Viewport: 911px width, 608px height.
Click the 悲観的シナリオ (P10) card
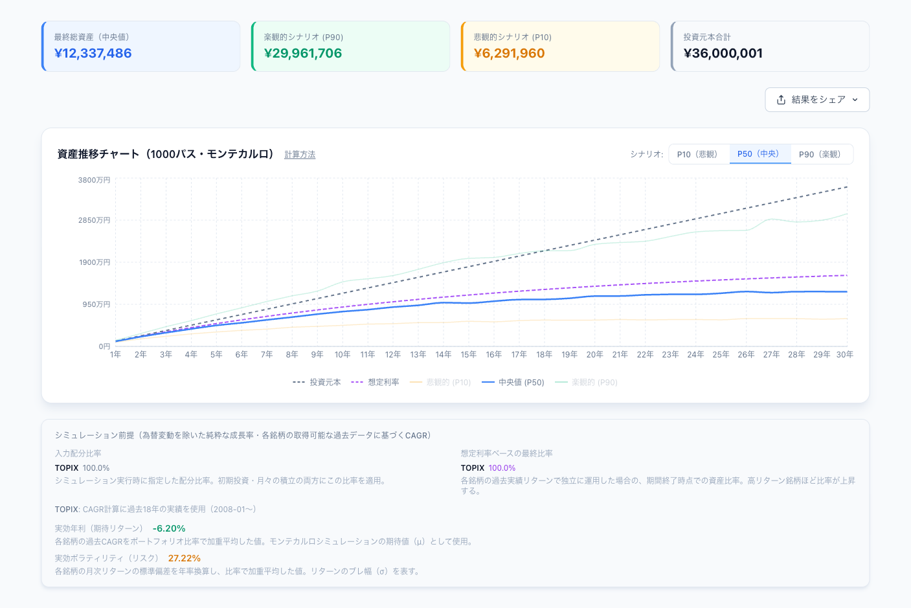click(560, 46)
